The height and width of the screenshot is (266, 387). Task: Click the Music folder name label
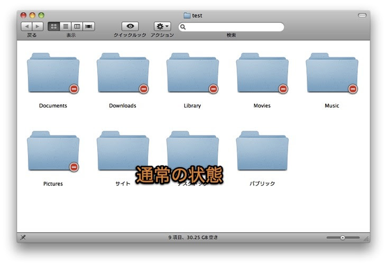[x=332, y=106]
